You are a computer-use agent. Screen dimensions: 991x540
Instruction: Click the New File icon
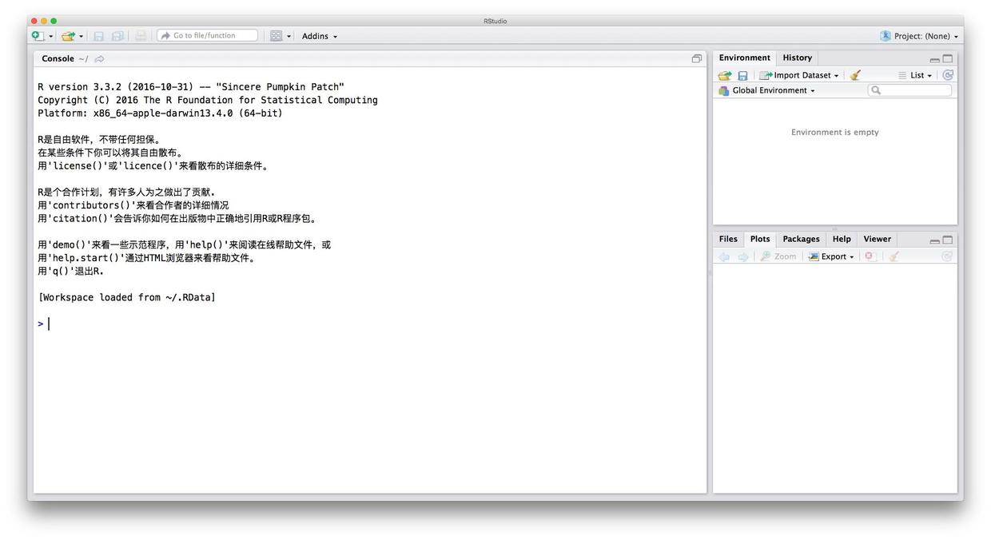pos(38,36)
